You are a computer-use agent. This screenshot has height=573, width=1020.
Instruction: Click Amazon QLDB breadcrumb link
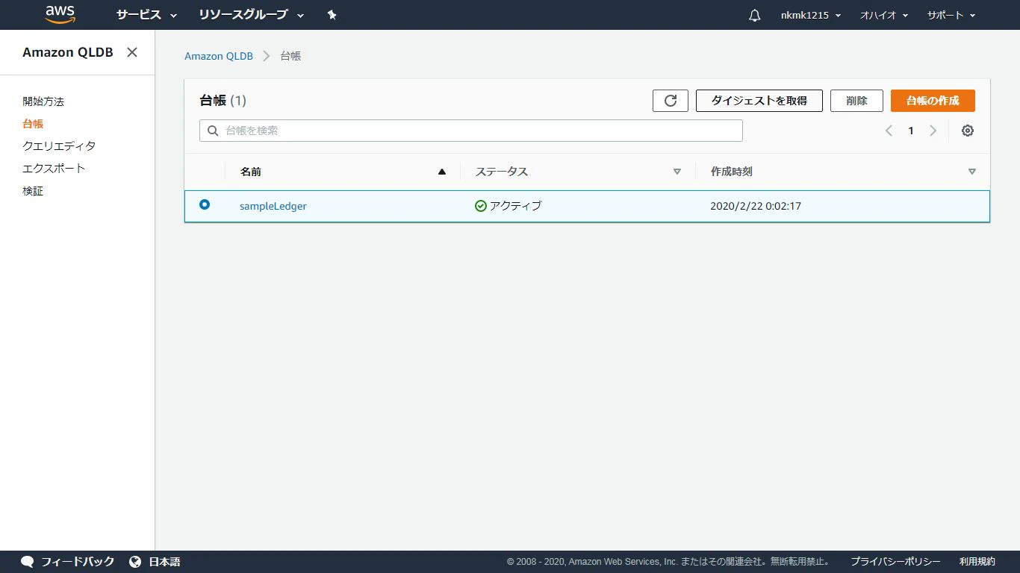[x=219, y=56]
